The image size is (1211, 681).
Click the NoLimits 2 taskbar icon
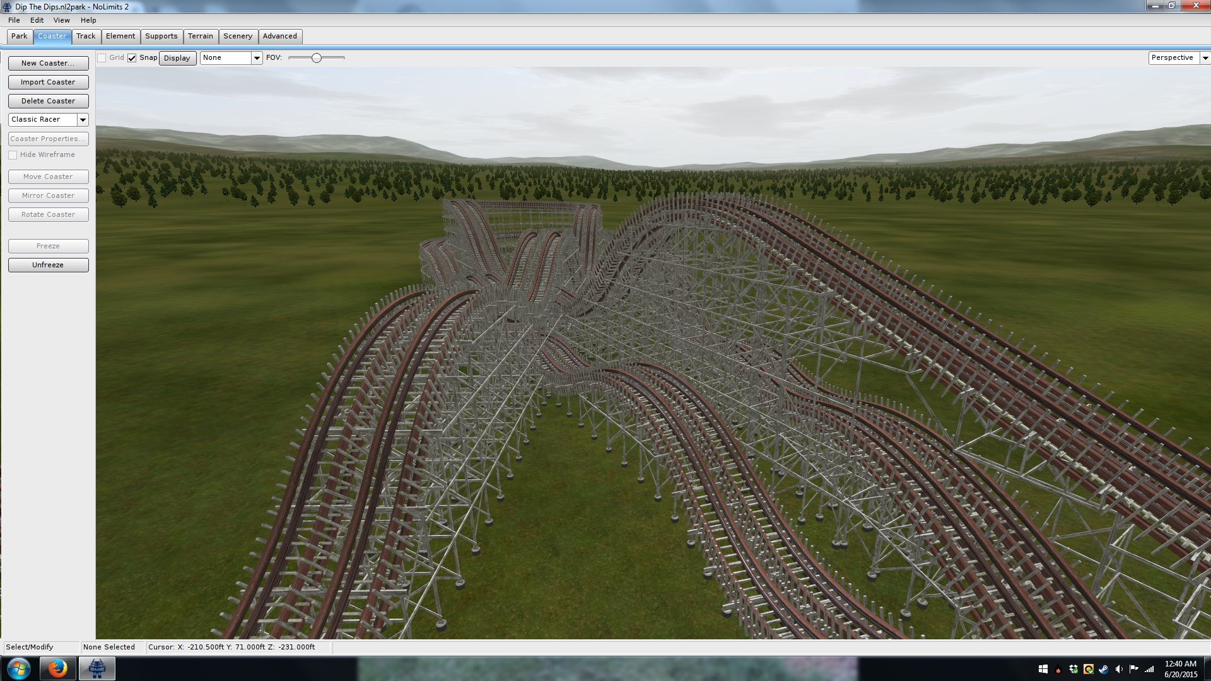click(x=97, y=668)
